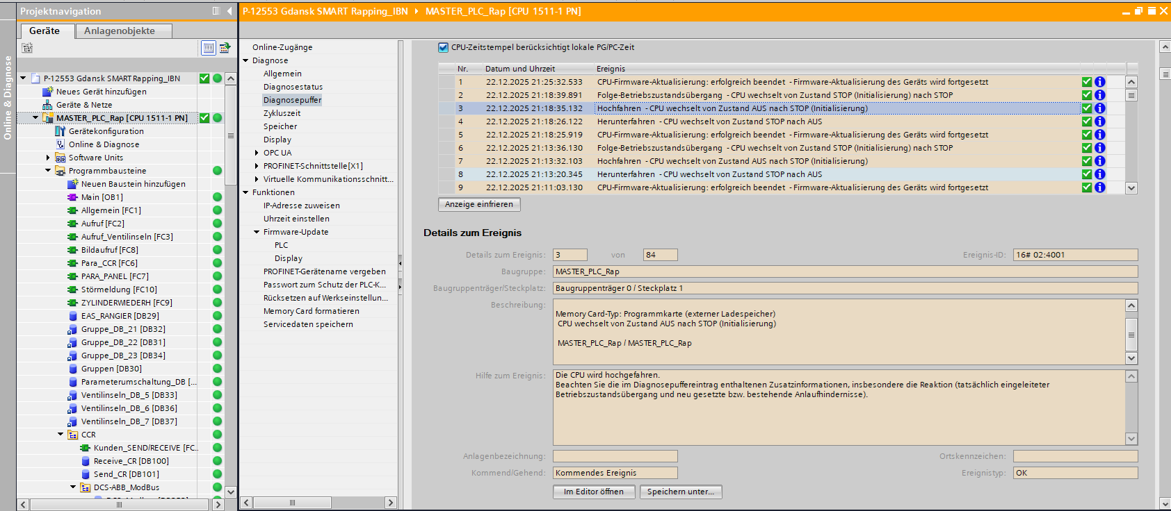Expand the Software Units tree node
Viewport: 1171px width, 511px height.
pyautogui.click(x=48, y=158)
